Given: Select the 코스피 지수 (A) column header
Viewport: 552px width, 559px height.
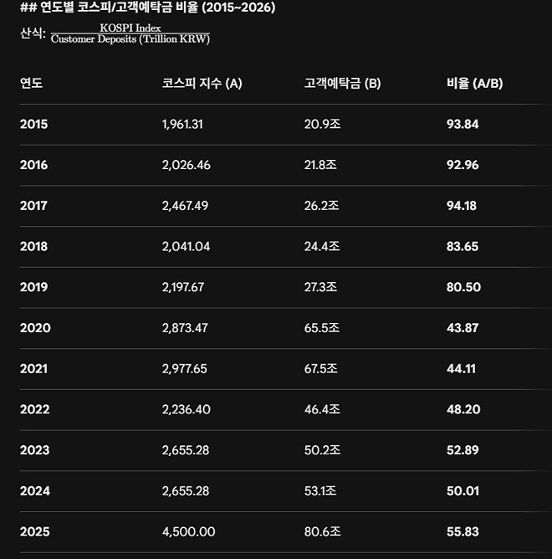Looking at the screenshot, I should (202, 84).
